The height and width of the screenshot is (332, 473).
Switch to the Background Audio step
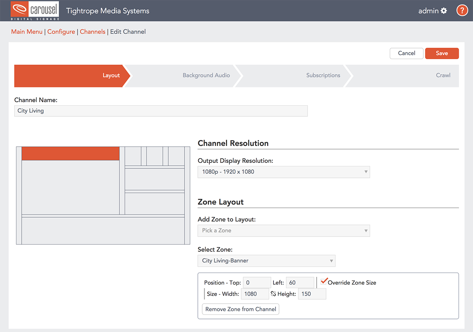coord(206,75)
